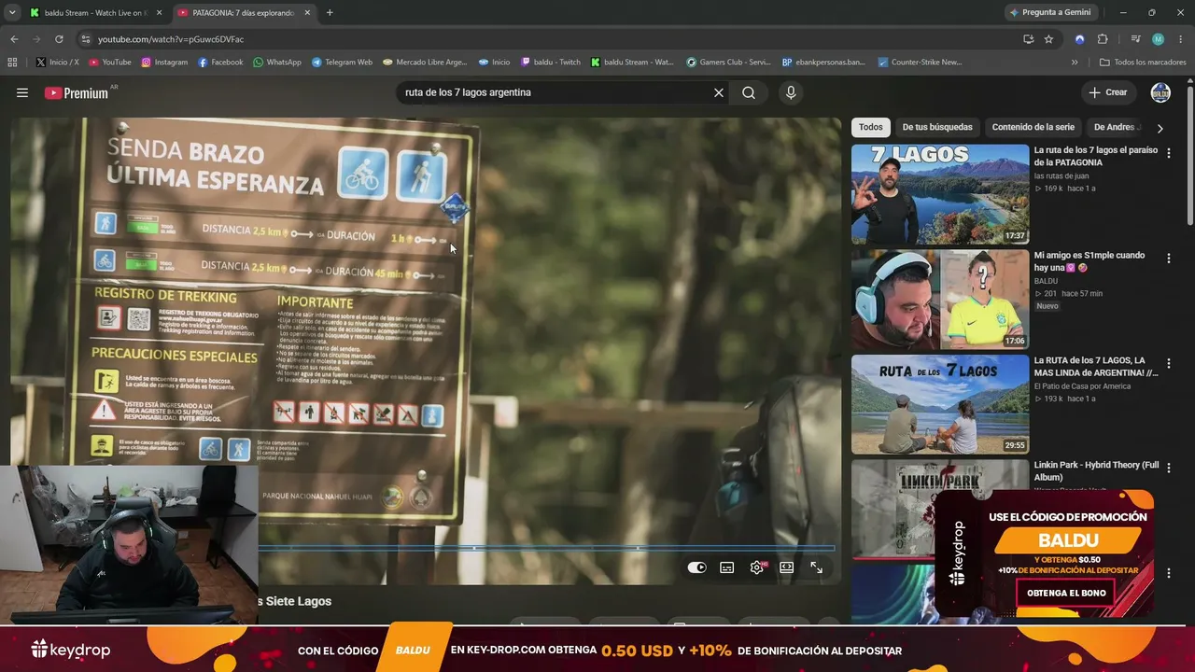Viewport: 1195px width, 672px height.
Task: Open options menu for La ruta de los 7 lagos el paraíso
Action: coord(1169,153)
